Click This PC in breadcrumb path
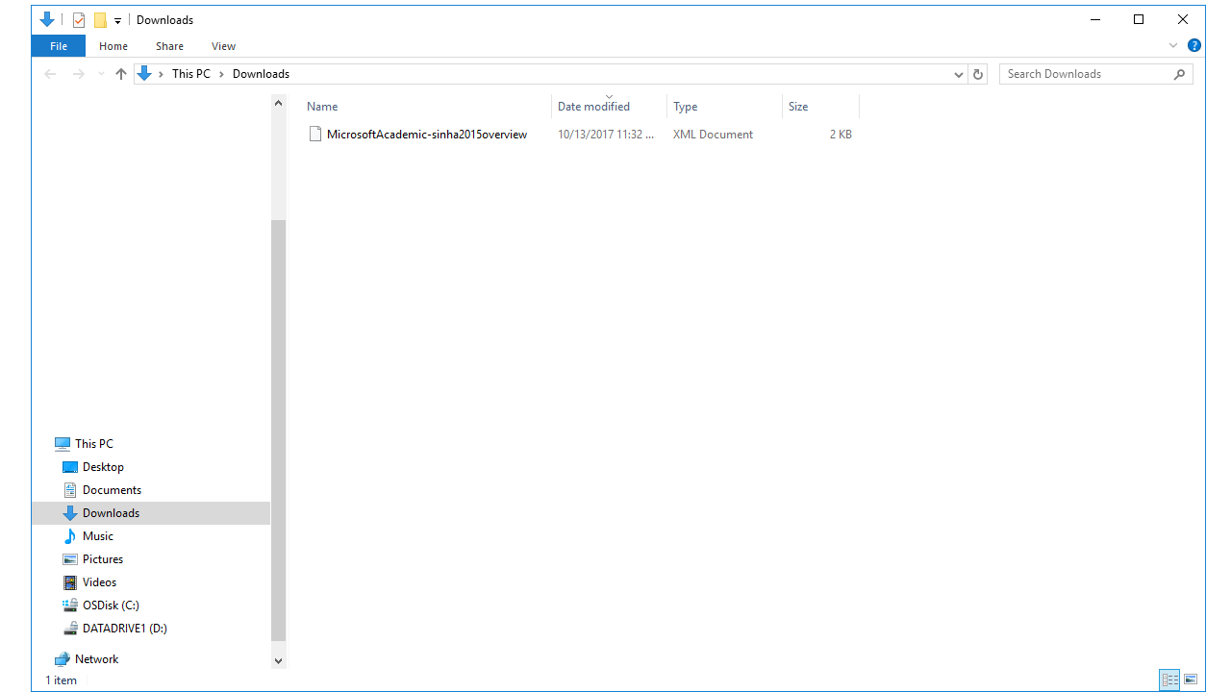The width and height of the screenshot is (1231, 692). [x=190, y=74]
